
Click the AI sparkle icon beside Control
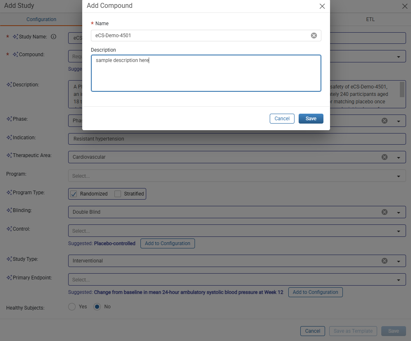tap(9, 229)
